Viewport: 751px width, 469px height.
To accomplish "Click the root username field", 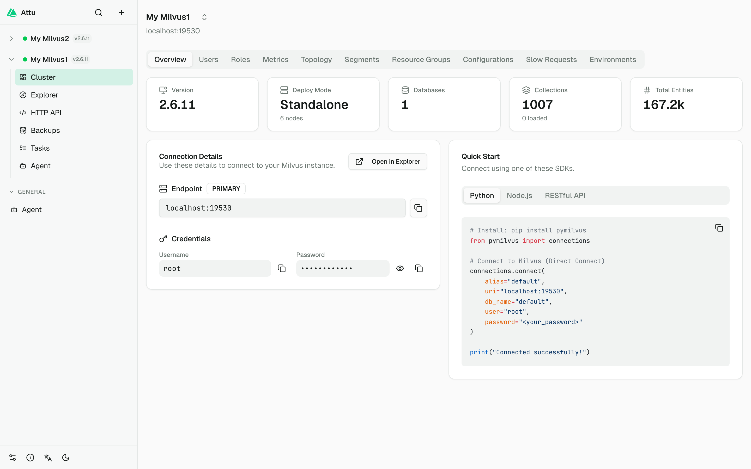I will (x=215, y=268).
